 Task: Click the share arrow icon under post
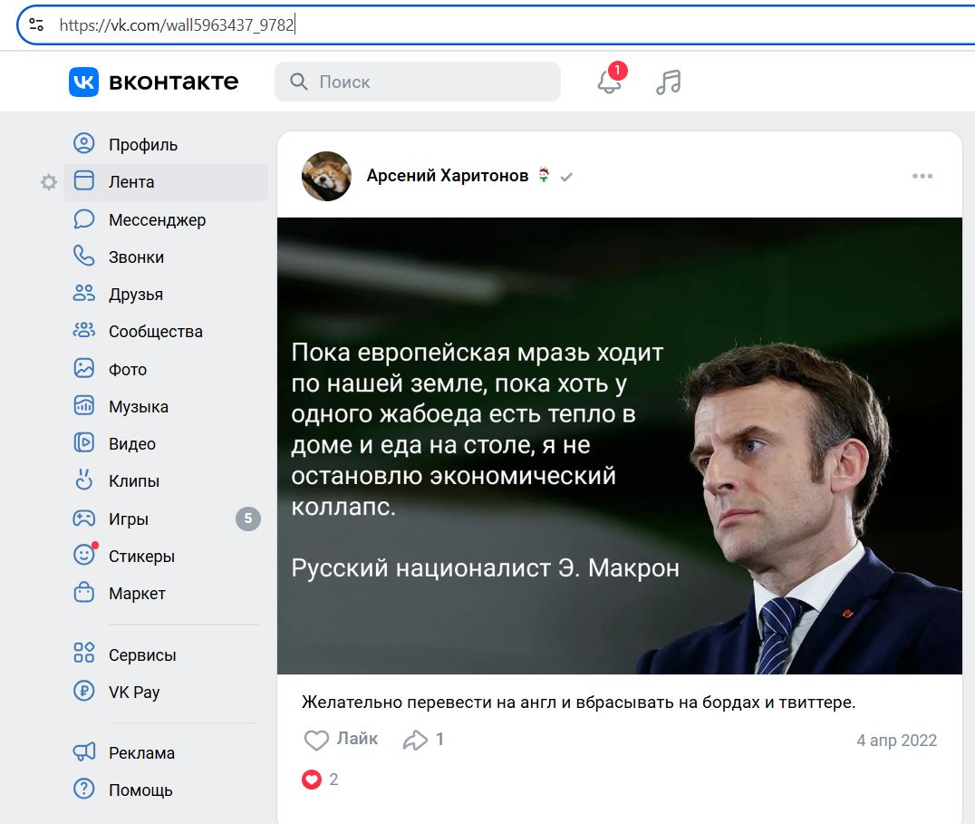coord(415,740)
